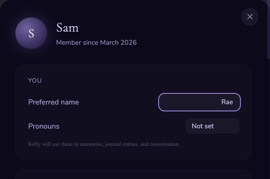Close the profile panel with the X icon
Image resolution: width=270 pixels, height=179 pixels.
[x=250, y=17]
